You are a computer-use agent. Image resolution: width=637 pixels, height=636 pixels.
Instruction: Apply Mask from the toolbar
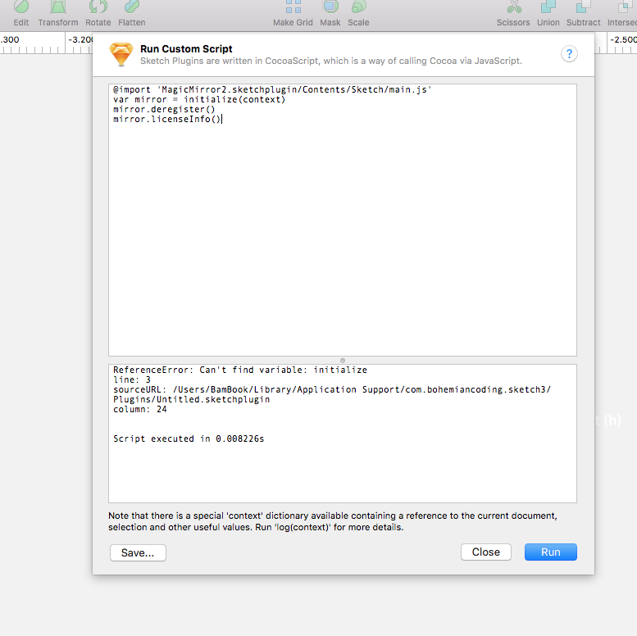coord(330,13)
